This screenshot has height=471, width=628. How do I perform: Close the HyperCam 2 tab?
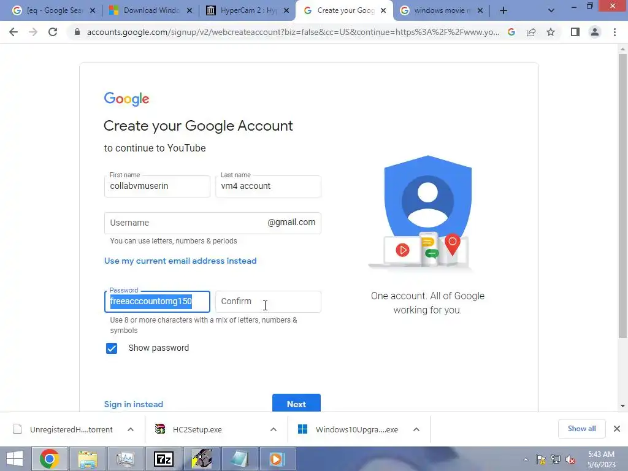click(x=286, y=10)
